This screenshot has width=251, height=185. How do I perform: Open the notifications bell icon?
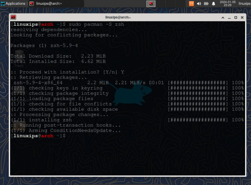tap(214, 4)
